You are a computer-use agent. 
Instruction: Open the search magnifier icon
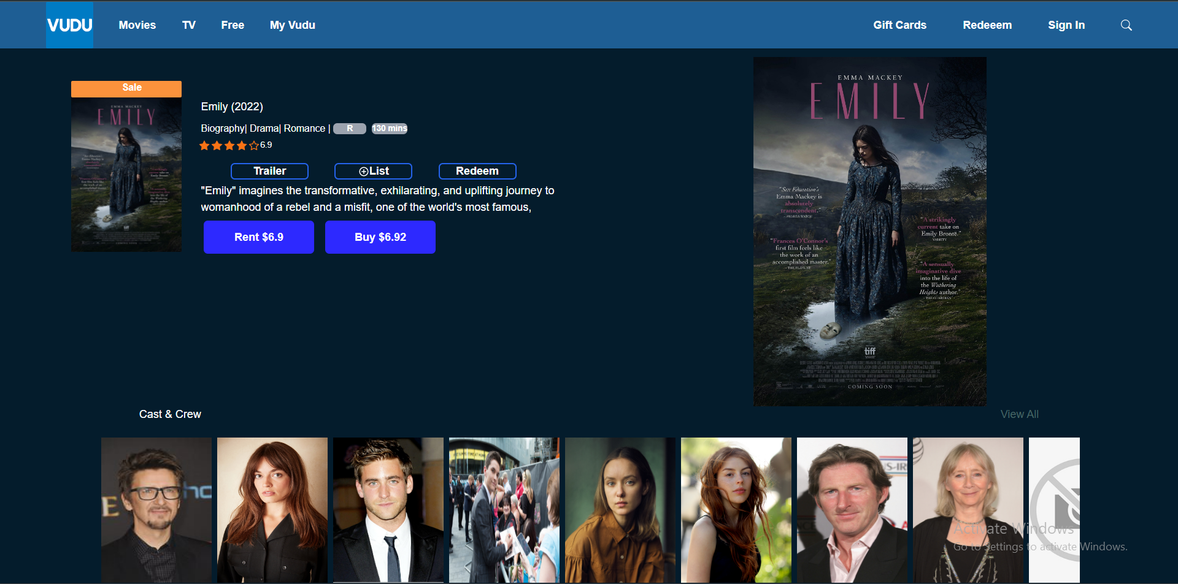coord(1126,25)
